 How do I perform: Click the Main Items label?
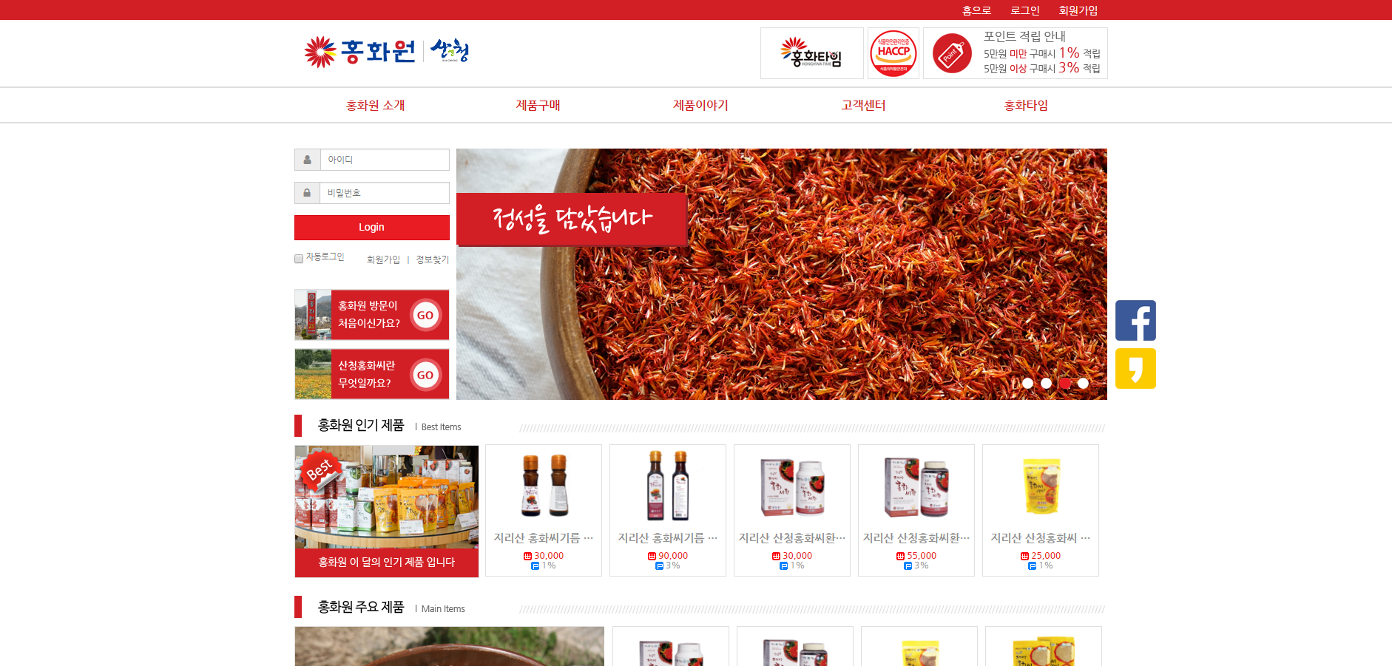[x=443, y=609]
